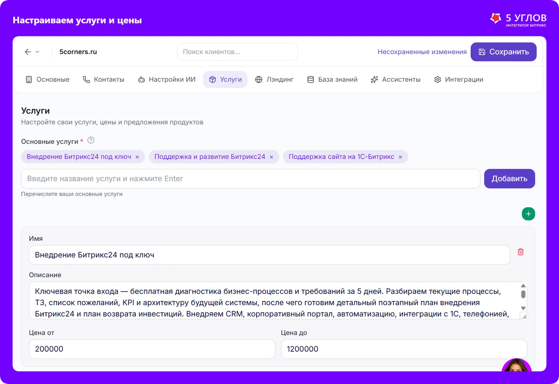
Task: Open the Основные tab
Action: click(x=48, y=80)
